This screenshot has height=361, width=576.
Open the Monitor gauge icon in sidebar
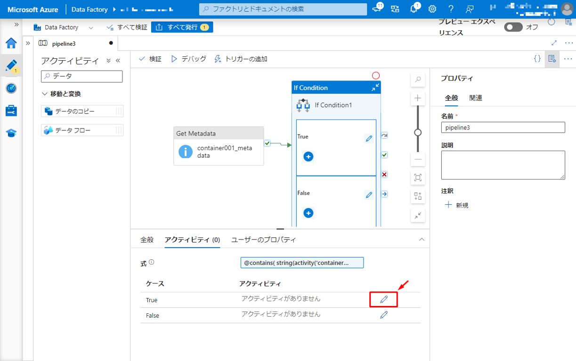click(11, 88)
